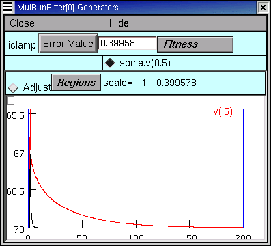Viewport: 271px width, 246px height.
Task: Click the 0.39958 error value field
Action: (x=128, y=43)
